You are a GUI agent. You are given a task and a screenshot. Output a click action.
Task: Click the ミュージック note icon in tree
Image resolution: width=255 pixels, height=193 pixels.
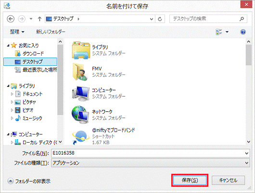click(x=18, y=118)
